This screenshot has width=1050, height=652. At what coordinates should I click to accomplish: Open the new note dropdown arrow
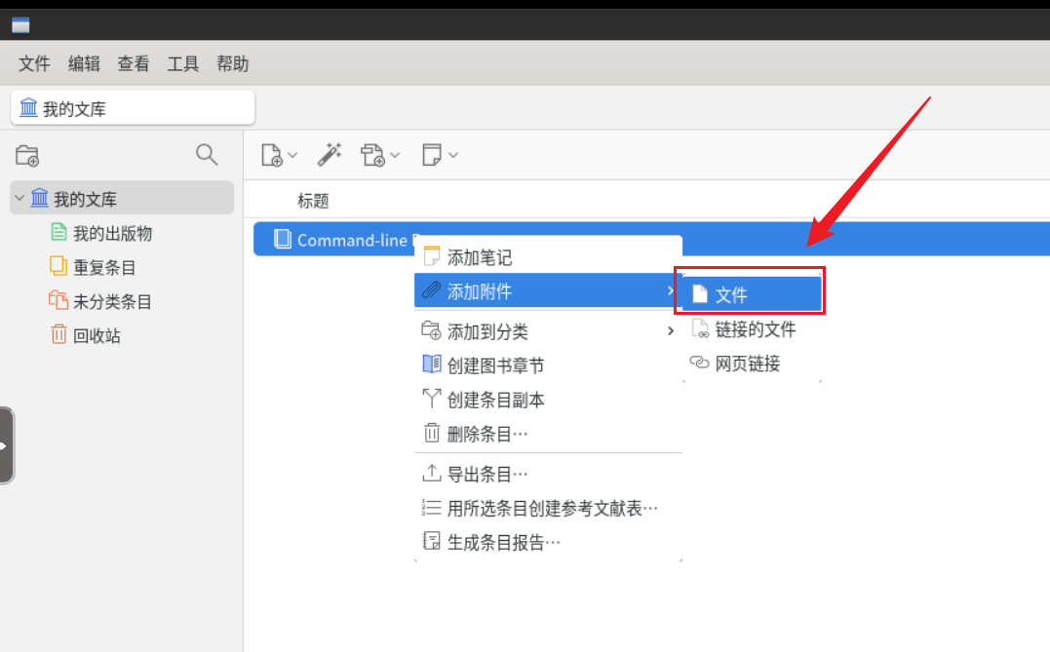coord(453,155)
